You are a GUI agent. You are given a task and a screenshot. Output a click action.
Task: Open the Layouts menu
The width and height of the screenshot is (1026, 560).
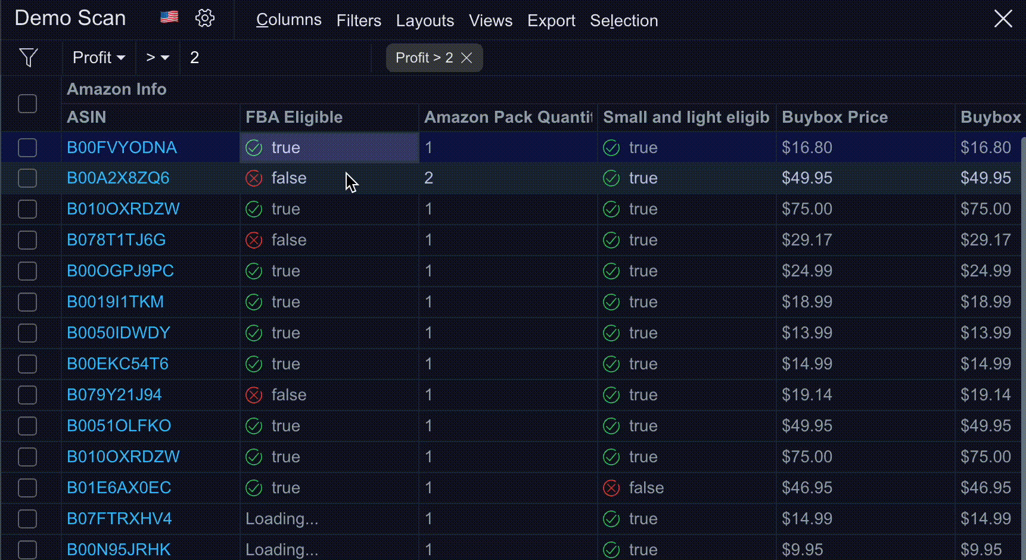coord(425,21)
